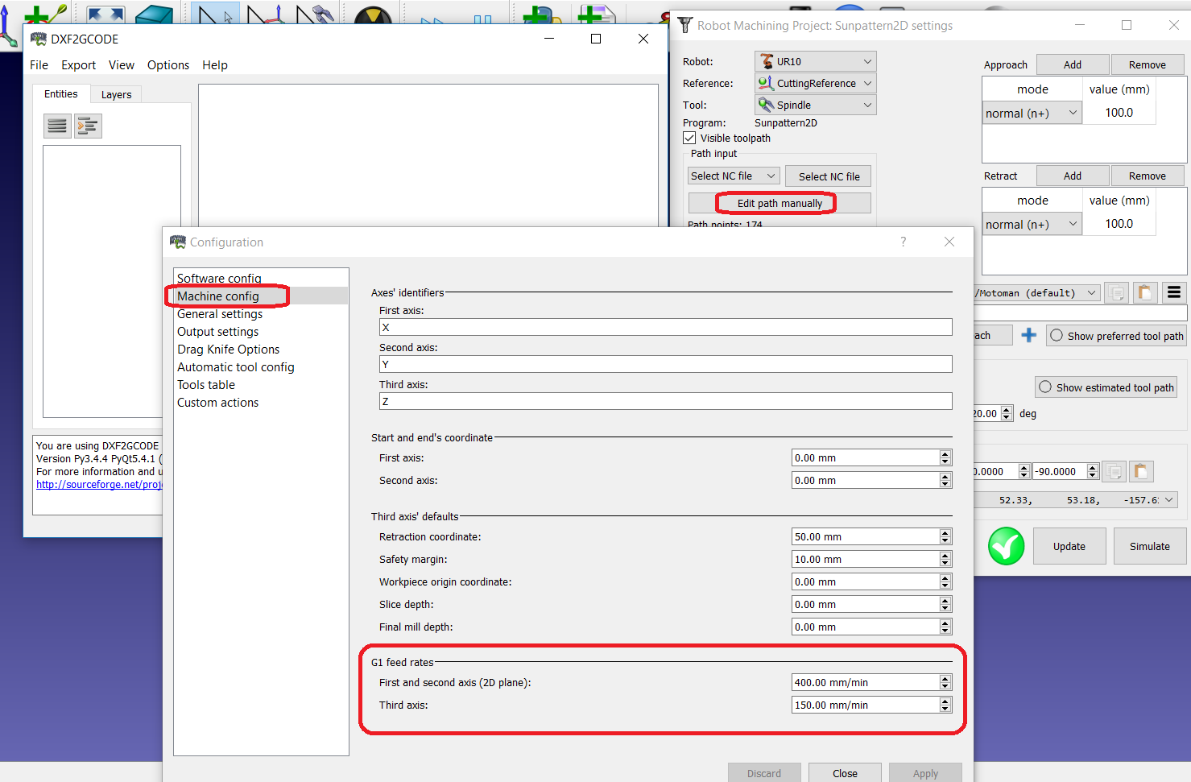Click the expand-all tree icon in Entities

pos(88,126)
